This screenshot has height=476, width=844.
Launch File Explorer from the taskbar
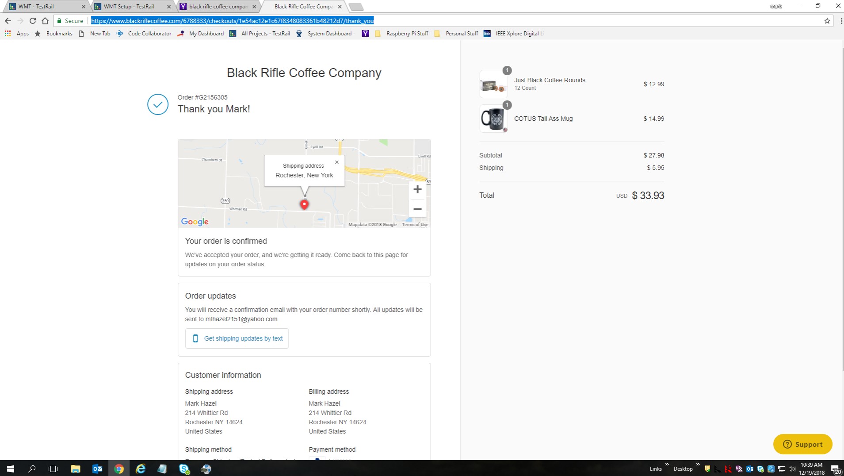pyautogui.click(x=76, y=468)
